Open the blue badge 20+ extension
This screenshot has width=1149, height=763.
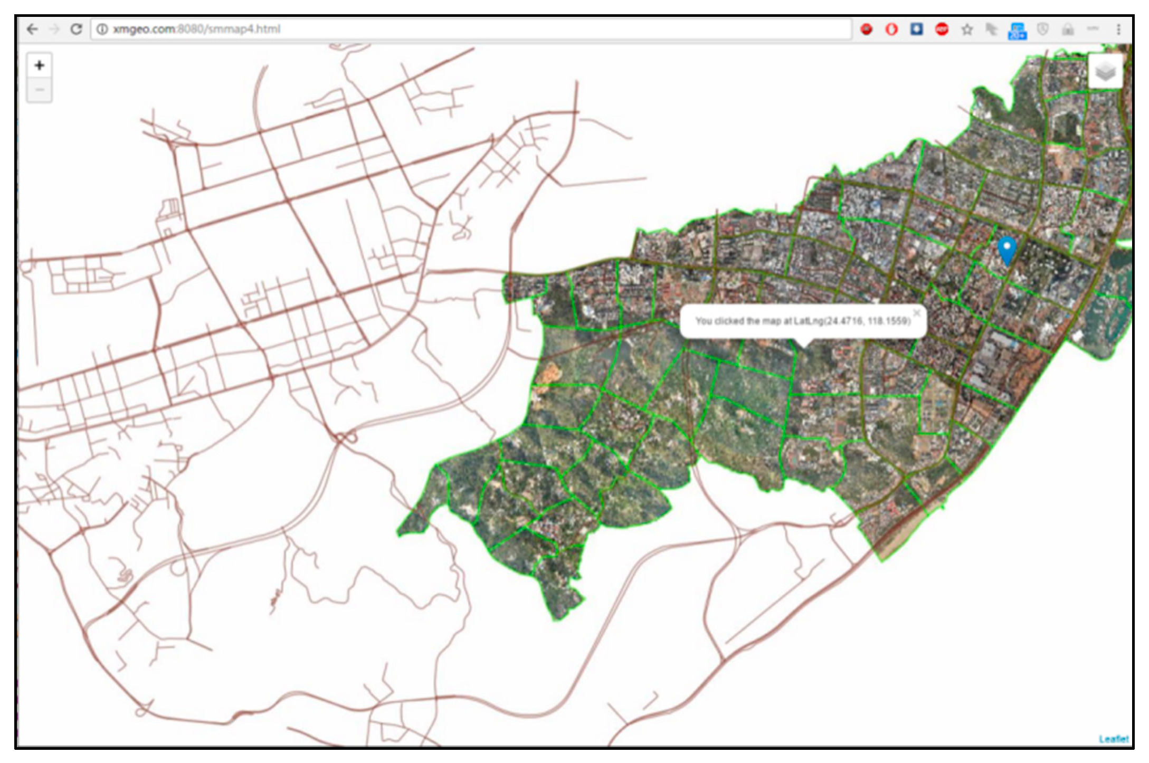pyautogui.click(x=1017, y=31)
